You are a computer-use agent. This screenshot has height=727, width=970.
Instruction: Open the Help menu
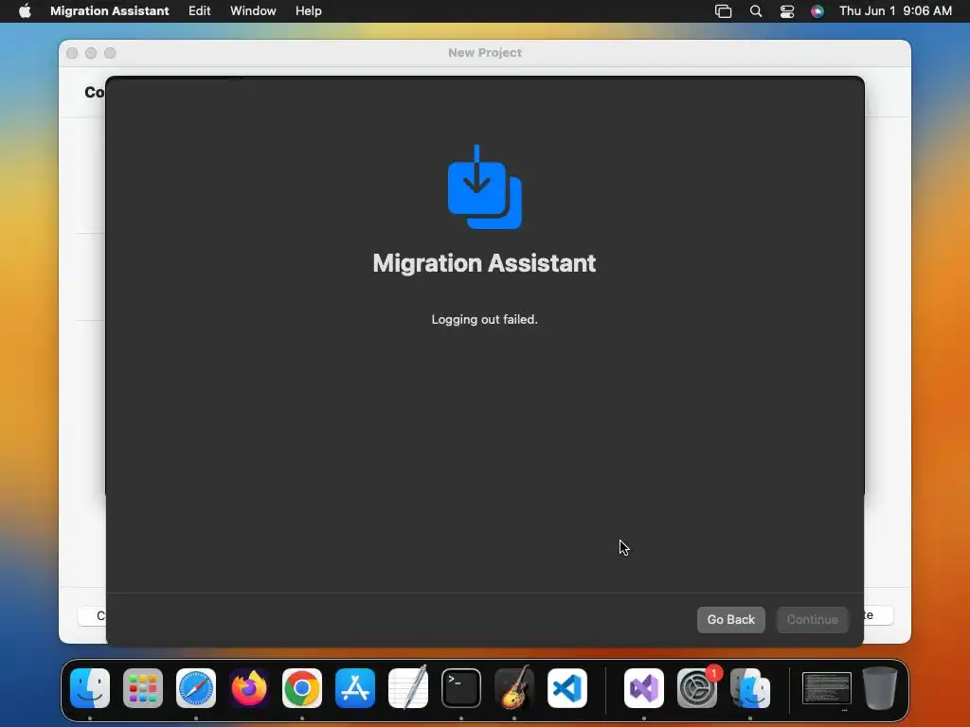point(308,11)
